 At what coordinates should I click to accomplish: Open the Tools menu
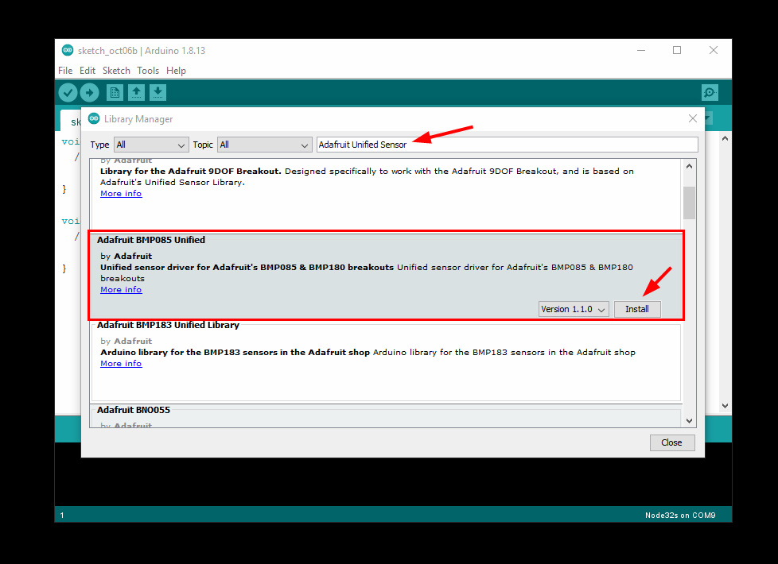[148, 71]
